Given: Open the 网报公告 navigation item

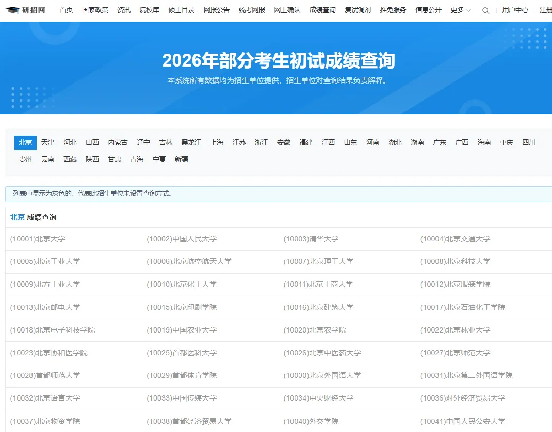Looking at the screenshot, I should pyautogui.click(x=217, y=10).
